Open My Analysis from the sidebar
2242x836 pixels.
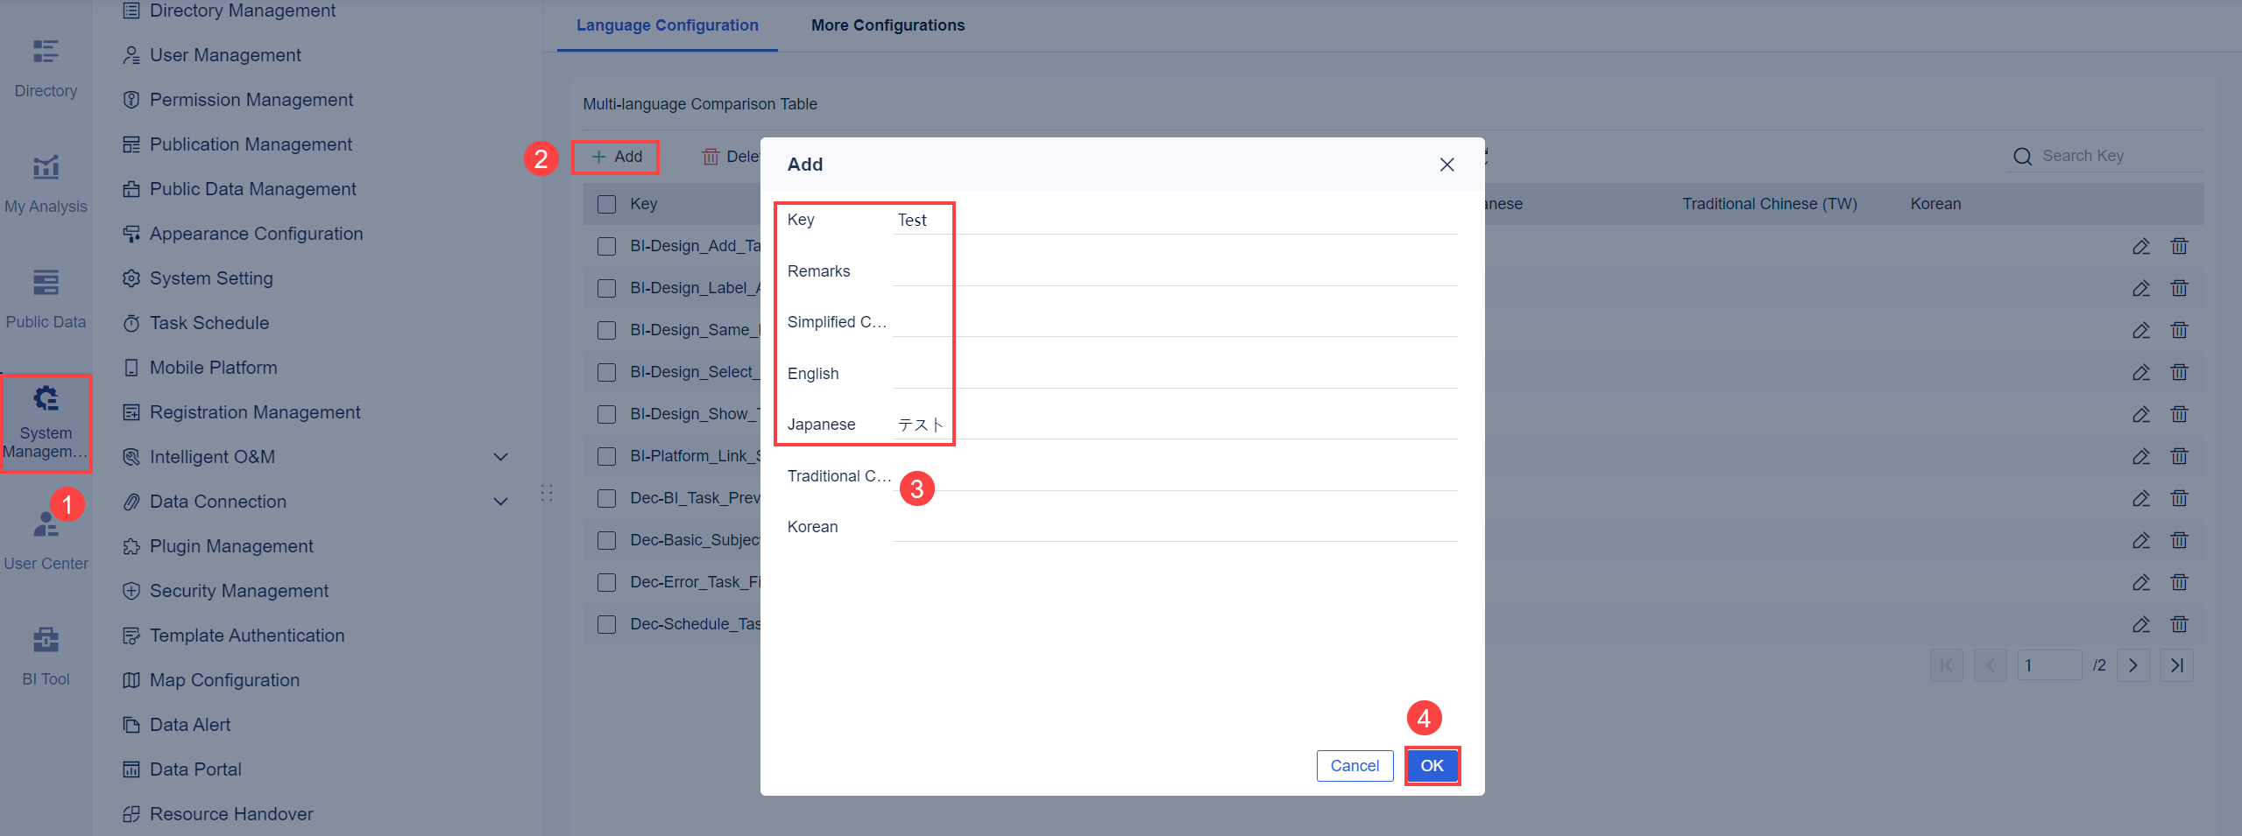[45, 179]
